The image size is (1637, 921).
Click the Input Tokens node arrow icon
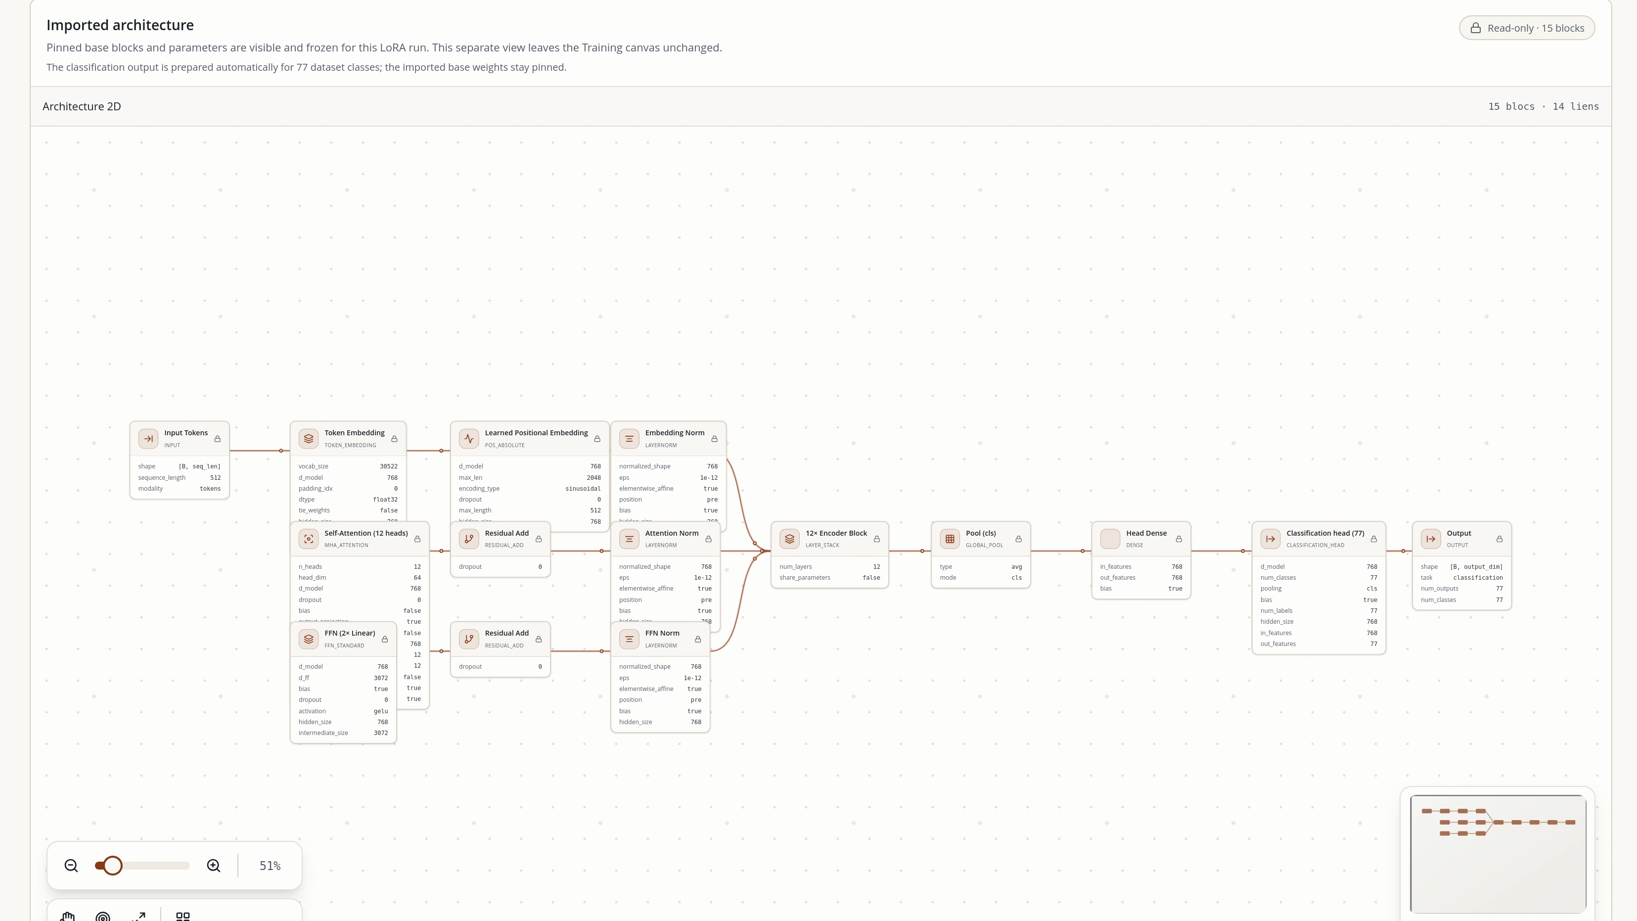point(148,439)
